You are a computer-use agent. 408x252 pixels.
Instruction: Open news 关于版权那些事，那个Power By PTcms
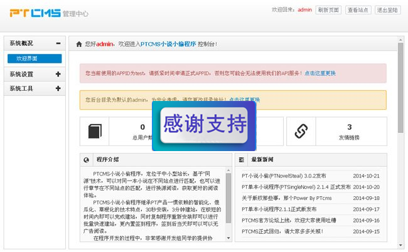[x=286, y=198]
